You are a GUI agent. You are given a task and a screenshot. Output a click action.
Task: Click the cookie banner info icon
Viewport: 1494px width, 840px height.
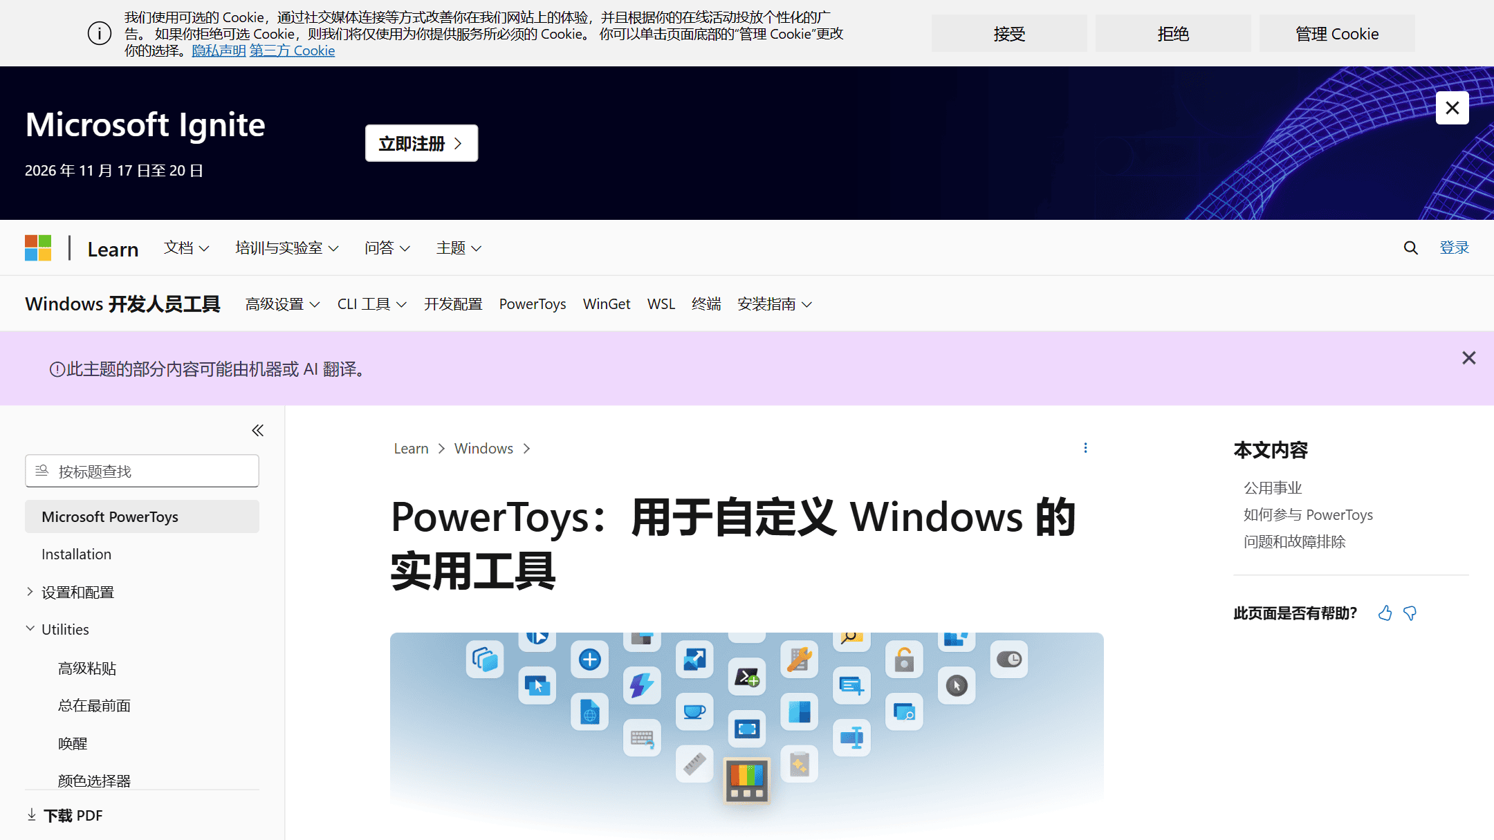pos(100,33)
